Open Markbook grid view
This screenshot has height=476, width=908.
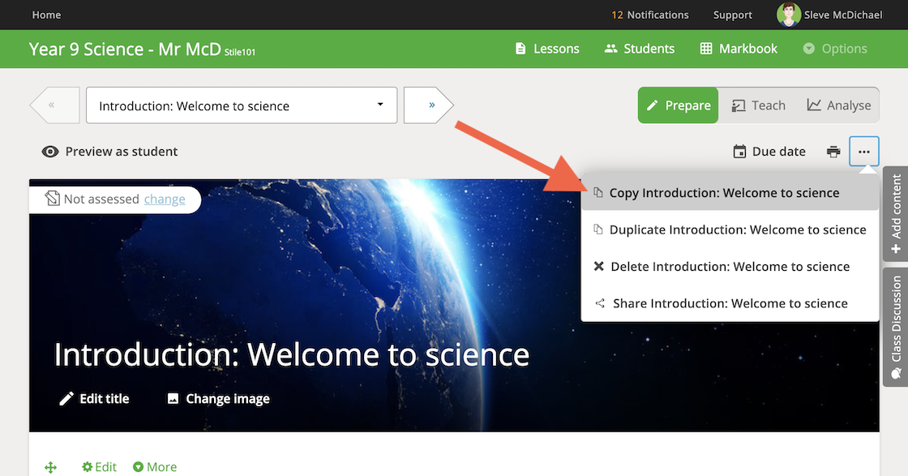tap(739, 49)
